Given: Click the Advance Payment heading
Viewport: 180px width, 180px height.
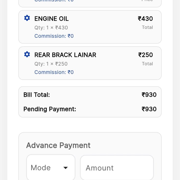Looking at the screenshot, I should (x=58, y=145).
